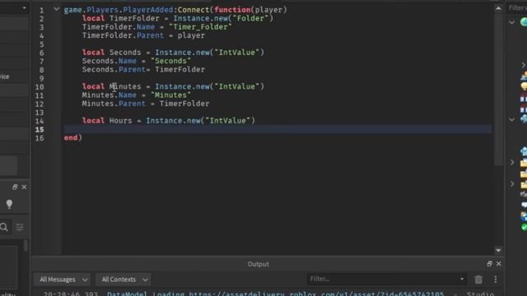The image size is (527, 296).
Task: Click the Output Filter input field
Action: (383, 279)
